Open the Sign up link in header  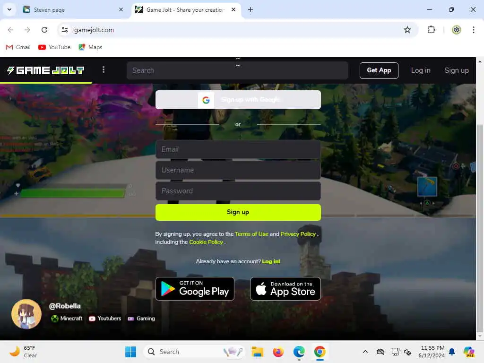click(x=457, y=70)
